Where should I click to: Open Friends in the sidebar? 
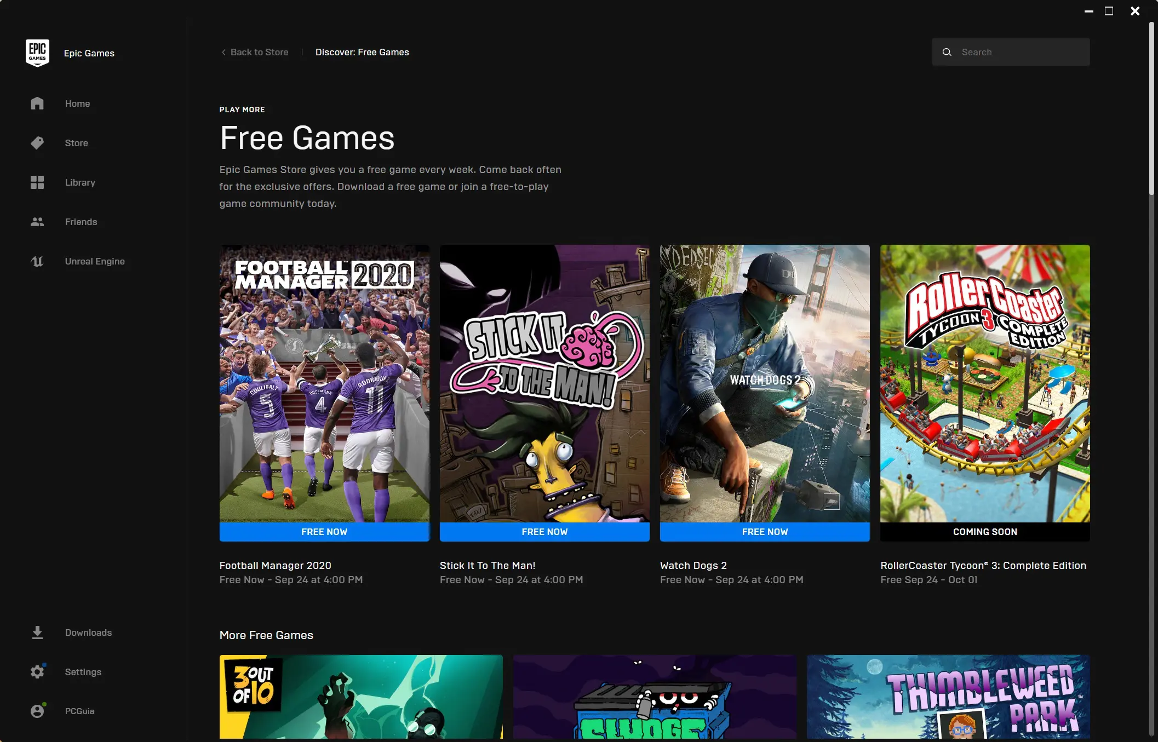[x=81, y=222]
